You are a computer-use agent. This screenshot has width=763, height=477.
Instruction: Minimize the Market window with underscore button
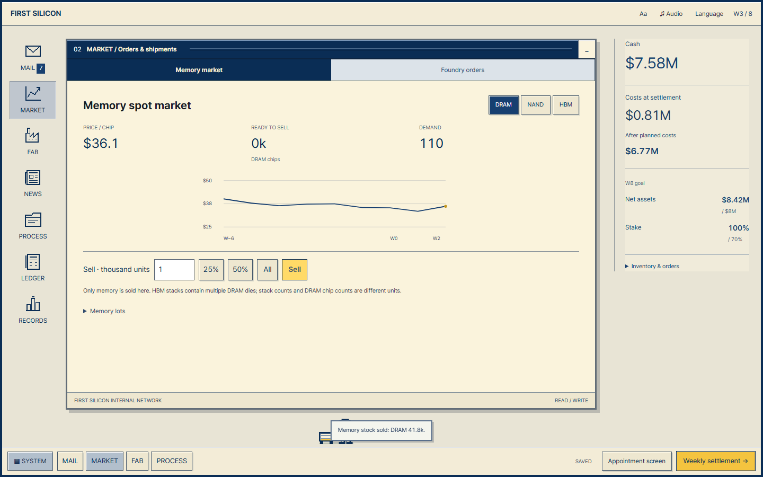tap(587, 50)
